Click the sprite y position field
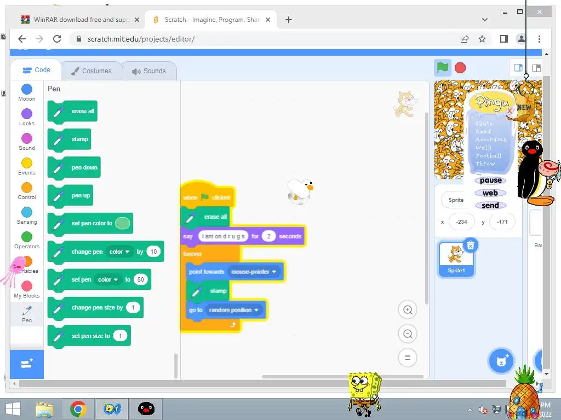 pos(502,222)
